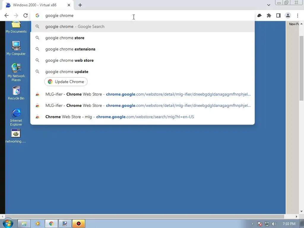
Task: Select the Windows 2000 - Virtual x86 tab
Action: [x=38, y=5]
